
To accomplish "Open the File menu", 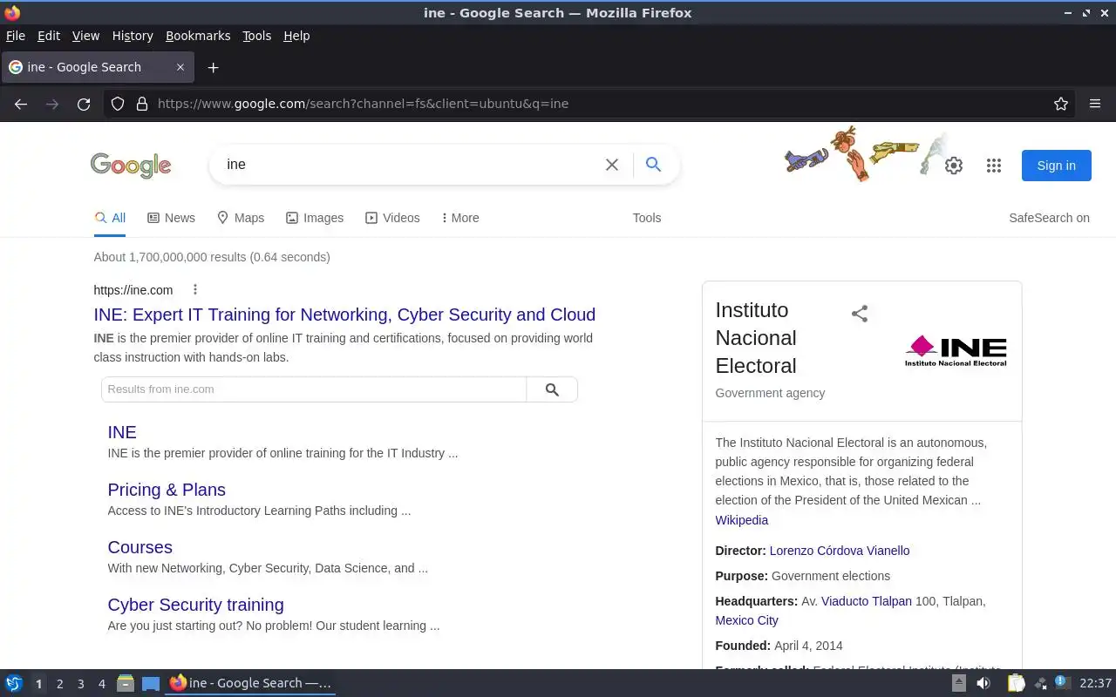I will click(16, 36).
